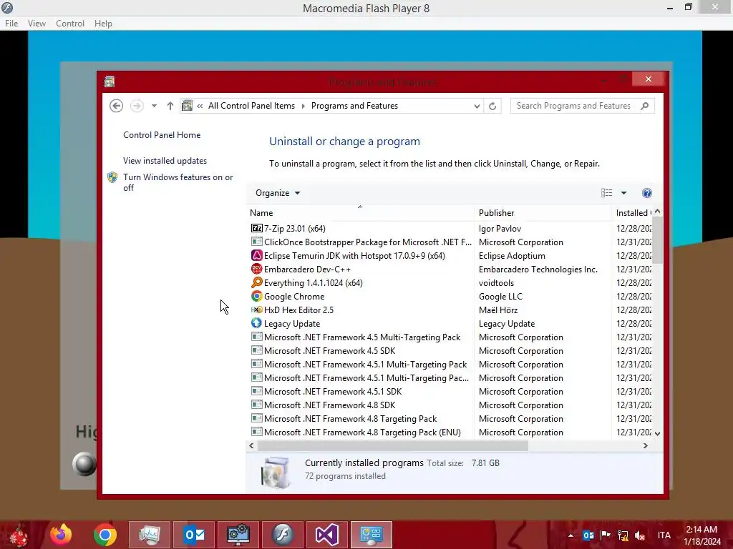733x549 pixels.
Task: Close the Programs and Features window
Action: [x=648, y=79]
